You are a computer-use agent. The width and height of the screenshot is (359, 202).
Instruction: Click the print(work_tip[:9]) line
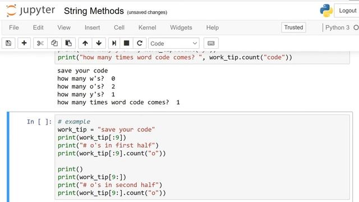click(x=92, y=137)
